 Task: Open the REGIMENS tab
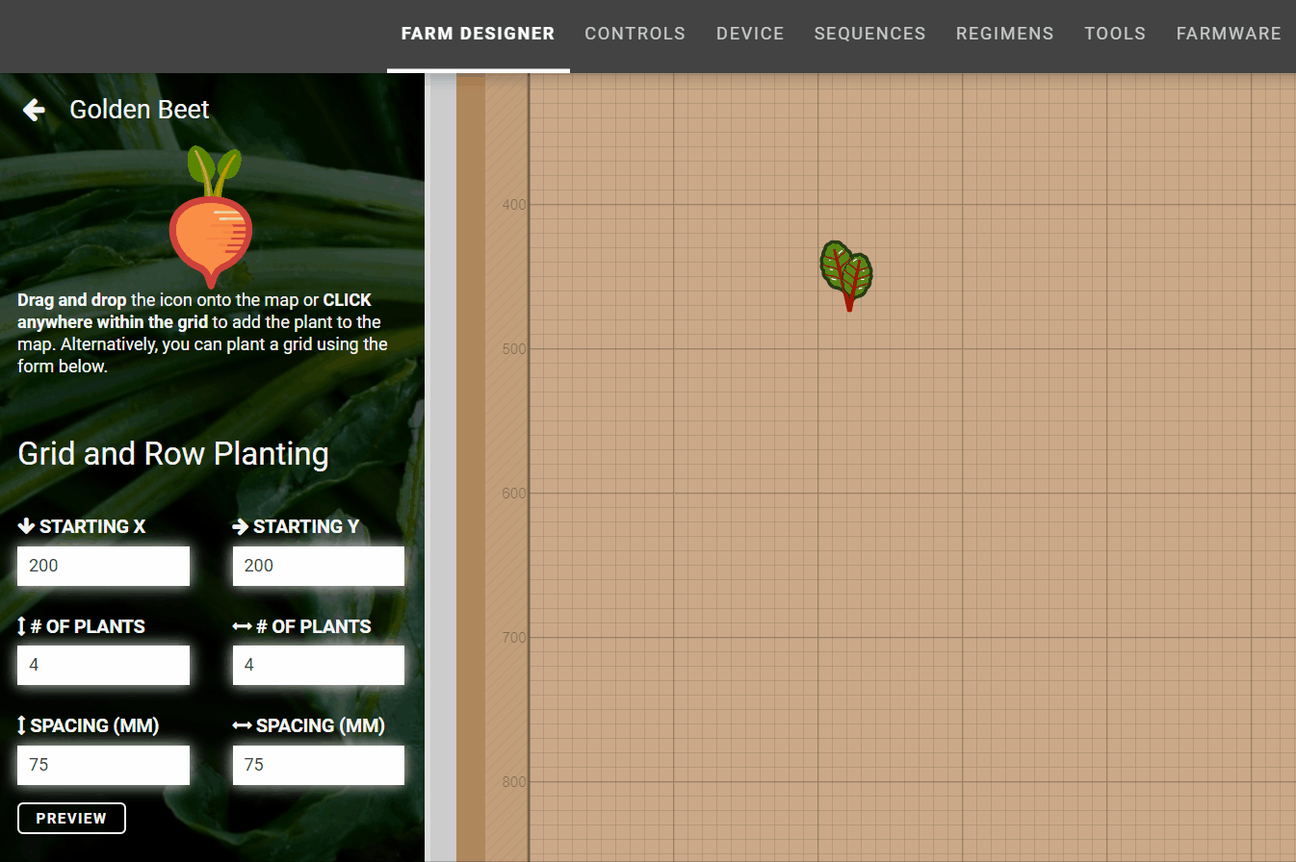click(x=1004, y=33)
